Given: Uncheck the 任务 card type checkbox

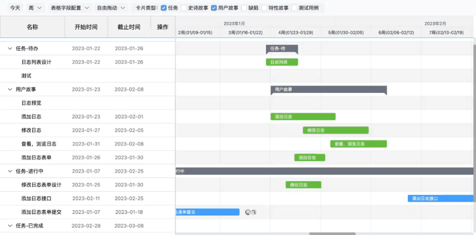Looking at the screenshot, I should 163,8.
